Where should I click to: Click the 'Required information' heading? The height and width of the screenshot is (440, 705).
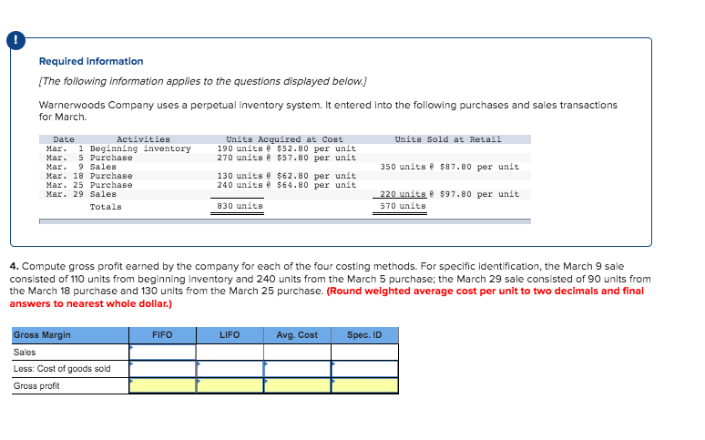[91, 61]
